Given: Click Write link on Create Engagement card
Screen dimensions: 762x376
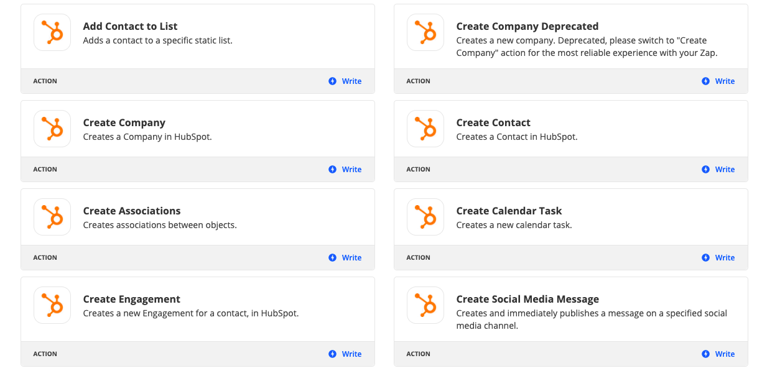Looking at the screenshot, I should click(x=351, y=354).
